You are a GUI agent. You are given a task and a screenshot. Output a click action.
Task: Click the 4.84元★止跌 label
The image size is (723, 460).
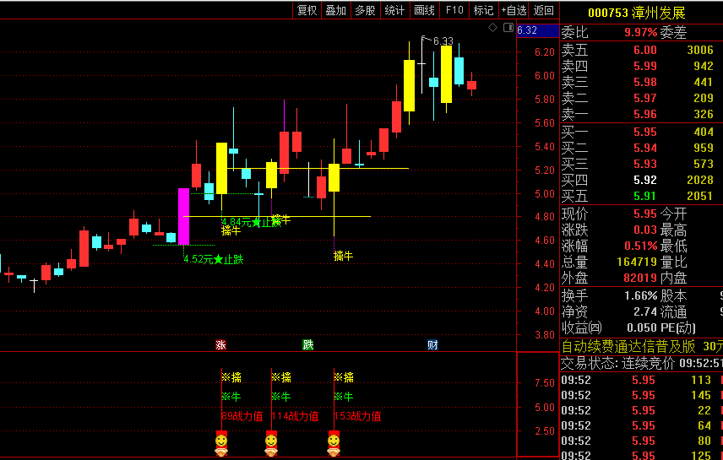tap(252, 223)
